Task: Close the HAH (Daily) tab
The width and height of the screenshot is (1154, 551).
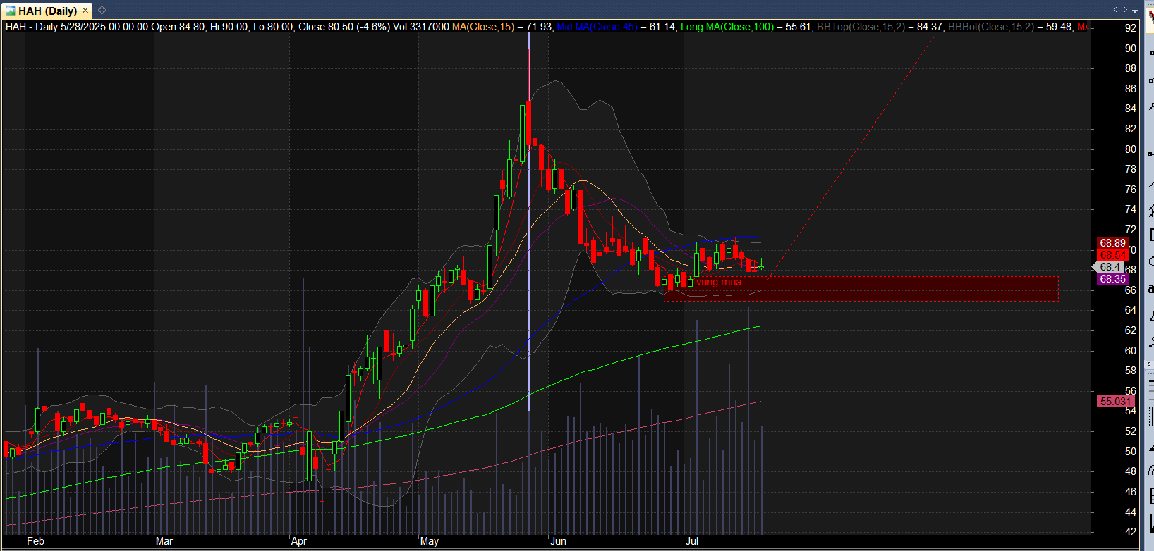Action: [x=85, y=11]
